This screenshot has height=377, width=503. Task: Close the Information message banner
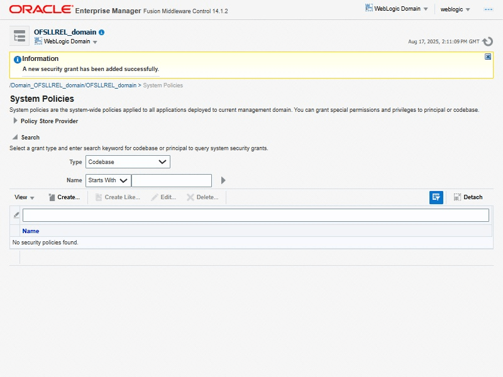coord(488,57)
